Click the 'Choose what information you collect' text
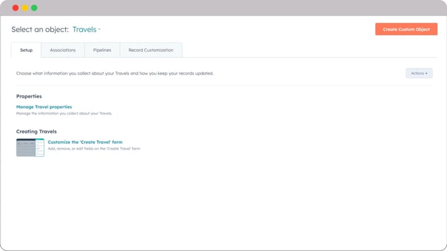This screenshot has width=447, height=251. coord(114,73)
